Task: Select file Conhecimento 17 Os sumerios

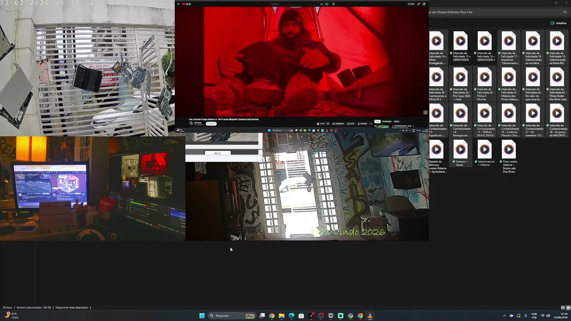Action: point(533,120)
